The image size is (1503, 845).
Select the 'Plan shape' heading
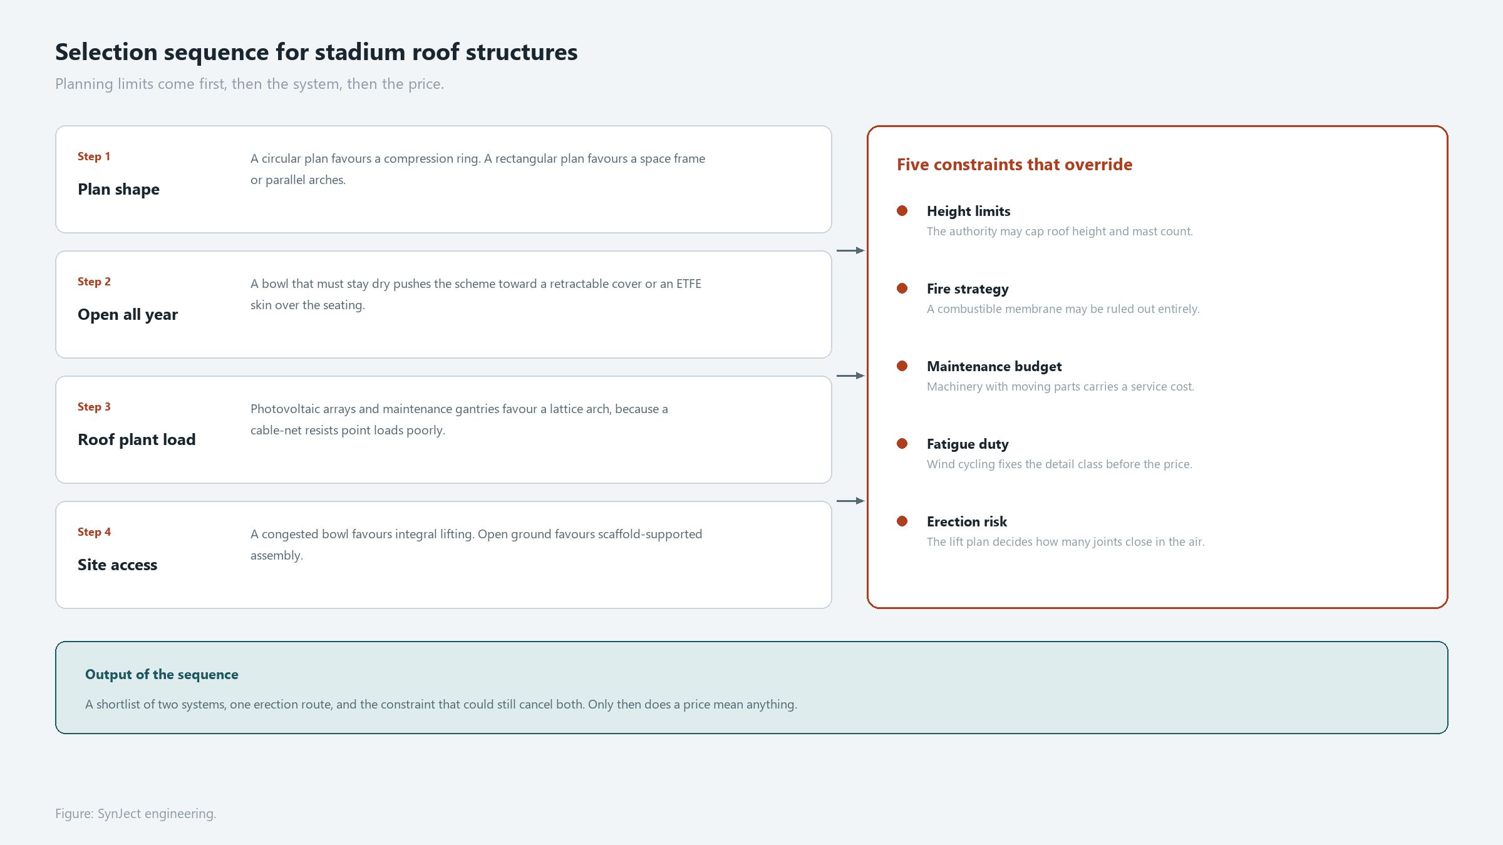pos(118,189)
